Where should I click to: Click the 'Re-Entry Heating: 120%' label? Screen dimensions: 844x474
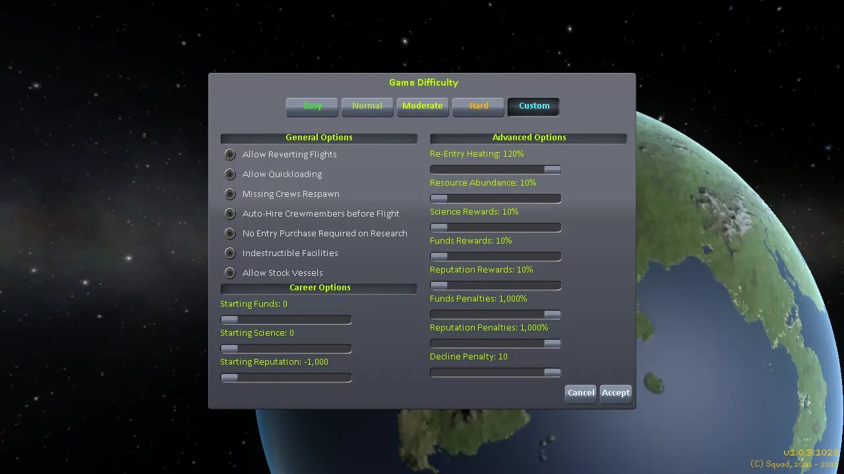(x=477, y=154)
